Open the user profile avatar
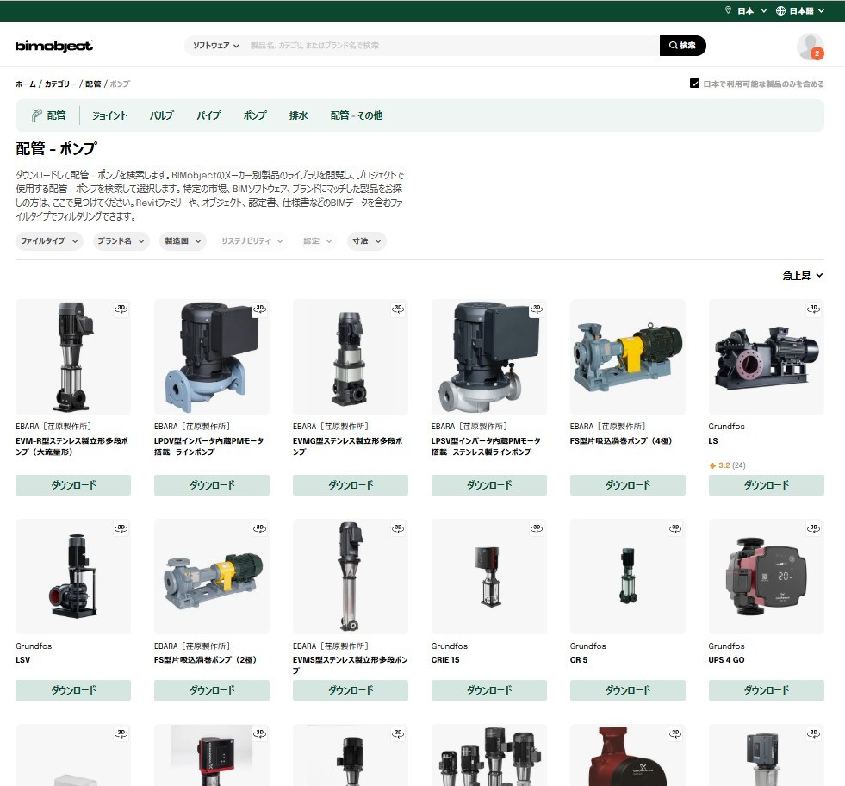The image size is (845, 786). point(810,46)
